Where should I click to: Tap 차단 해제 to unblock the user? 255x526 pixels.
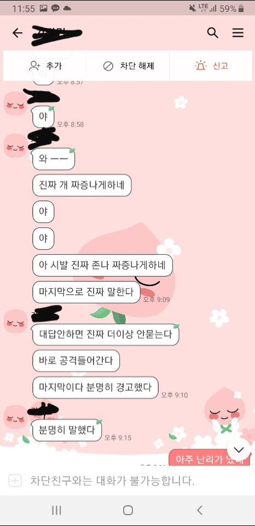127,66
